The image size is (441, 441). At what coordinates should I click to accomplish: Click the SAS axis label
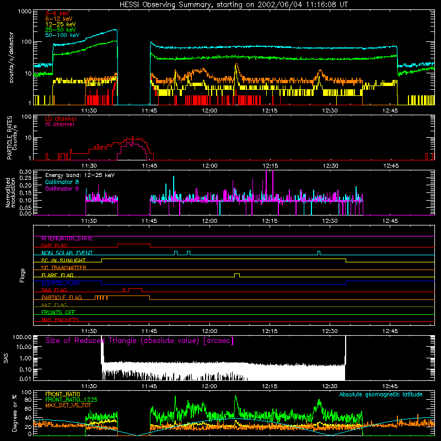point(6,358)
